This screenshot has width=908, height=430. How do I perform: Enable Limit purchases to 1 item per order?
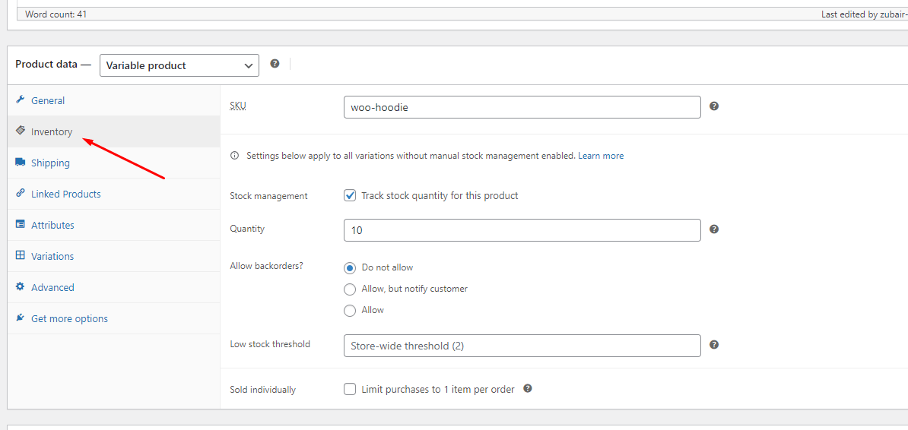click(350, 389)
